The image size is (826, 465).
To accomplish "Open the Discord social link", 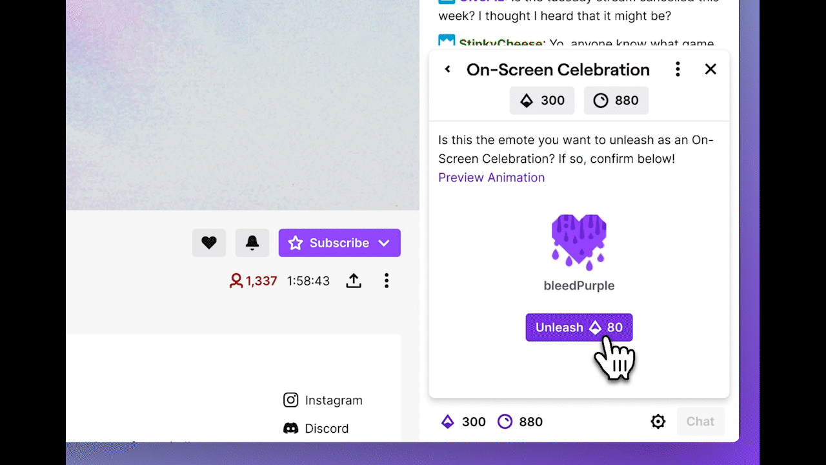I will [316, 428].
